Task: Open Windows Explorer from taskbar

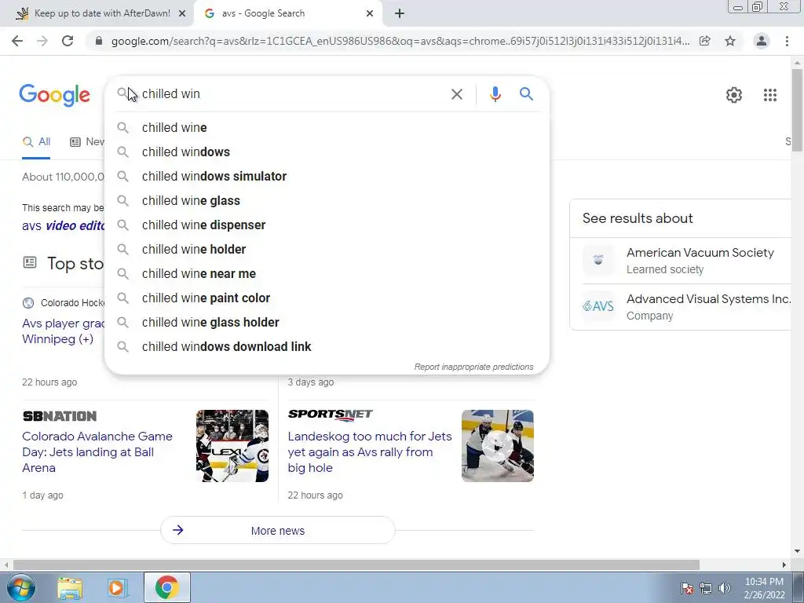Action: (70, 588)
